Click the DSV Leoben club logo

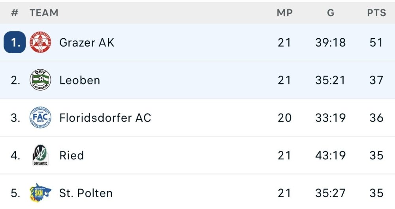click(x=40, y=80)
